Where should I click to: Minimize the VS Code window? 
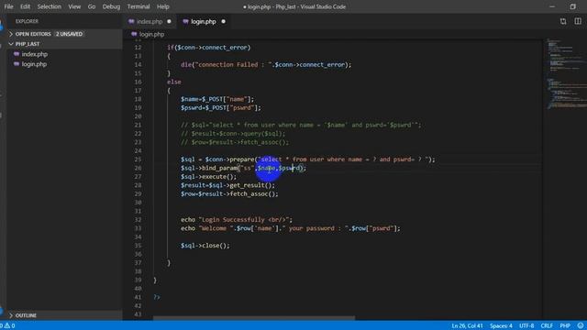click(x=552, y=6)
